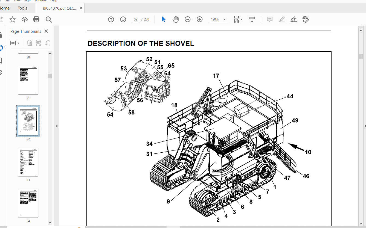Click the star bookmark icon
The width and height of the screenshot is (366, 228).
click(13, 19)
